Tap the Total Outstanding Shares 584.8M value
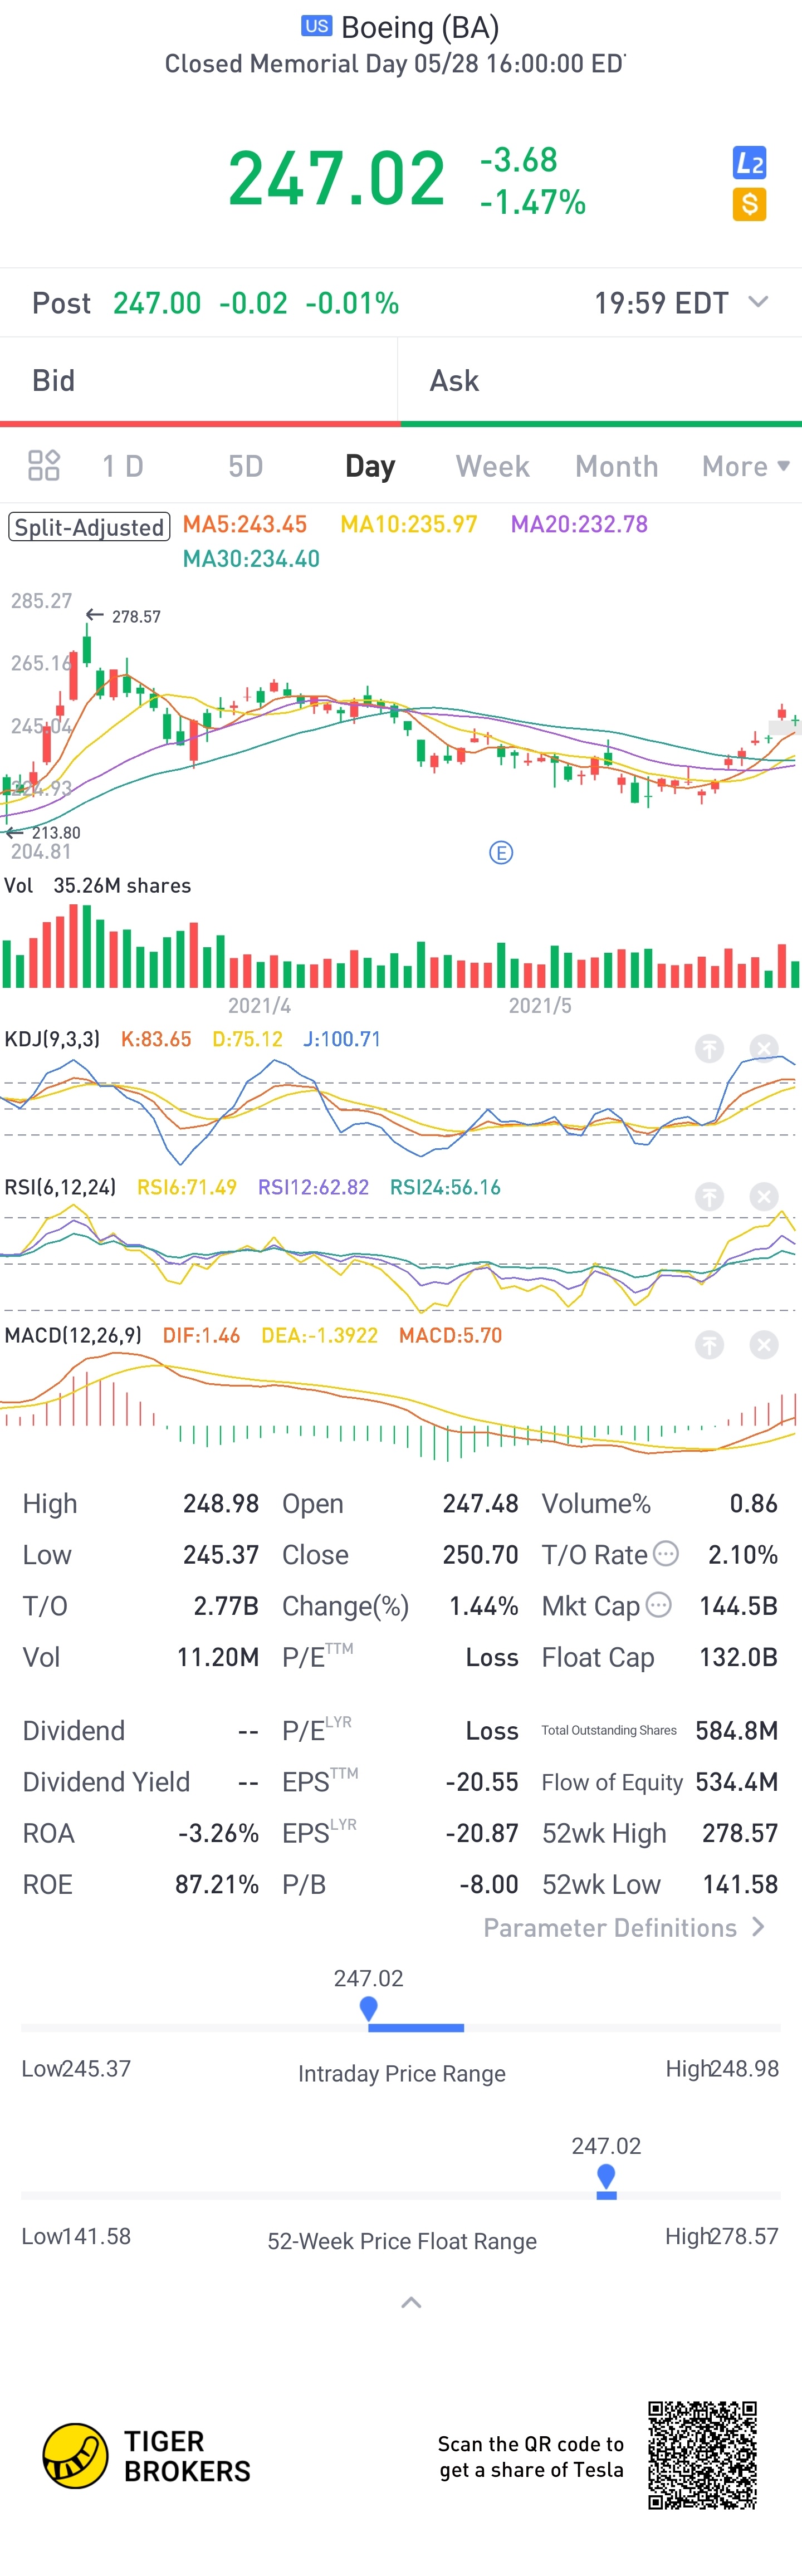 click(x=737, y=1730)
